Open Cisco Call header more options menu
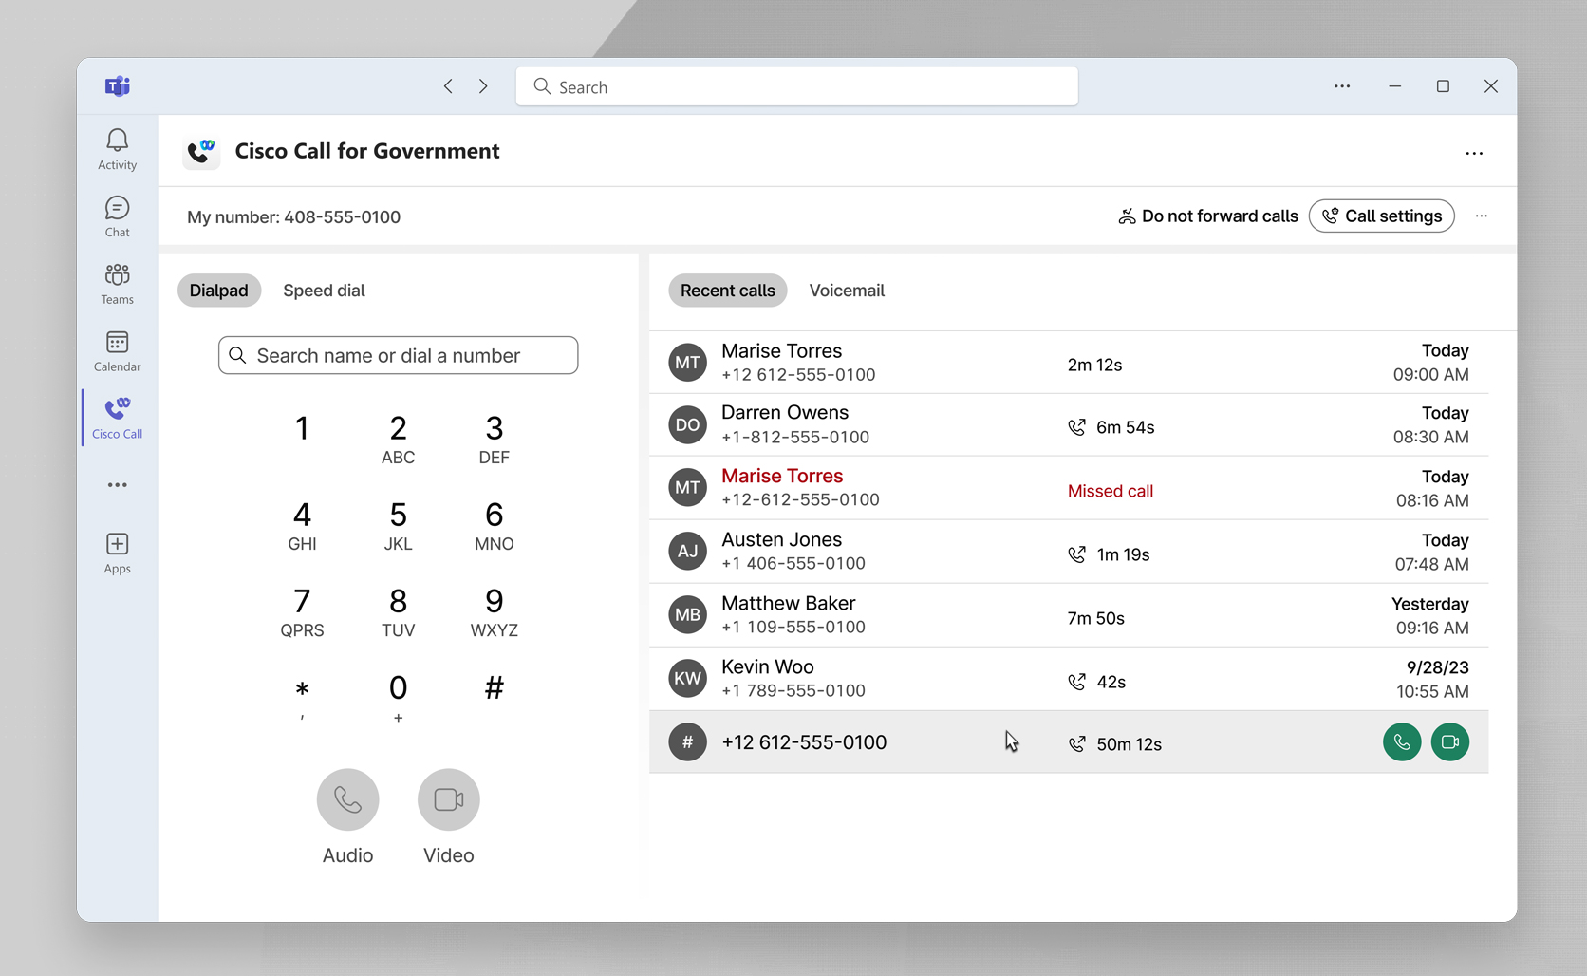Screen dimensions: 1587x976 (x=1473, y=153)
